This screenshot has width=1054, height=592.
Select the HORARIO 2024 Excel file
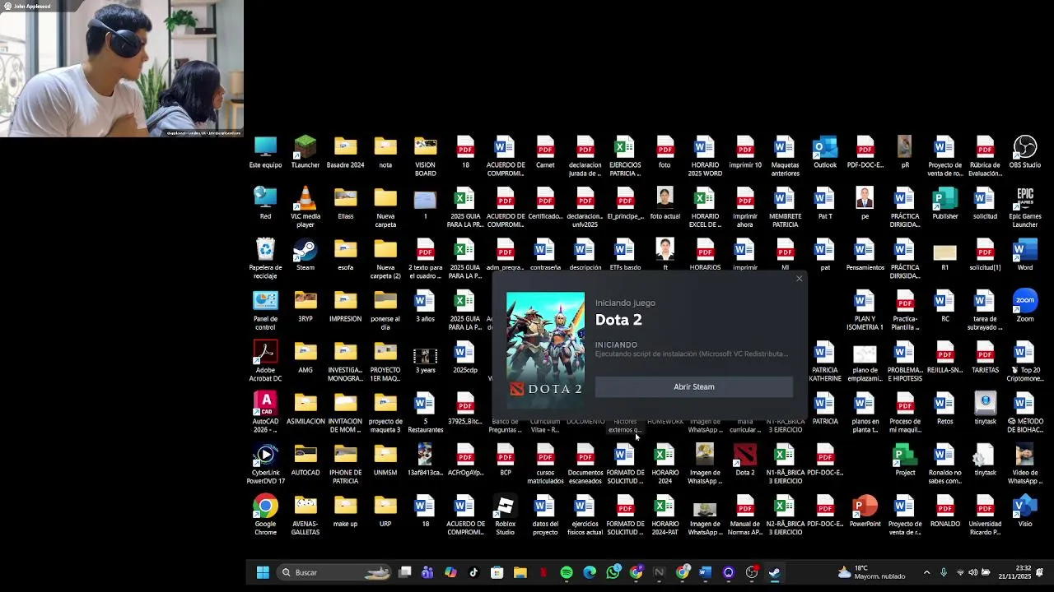[x=665, y=463]
